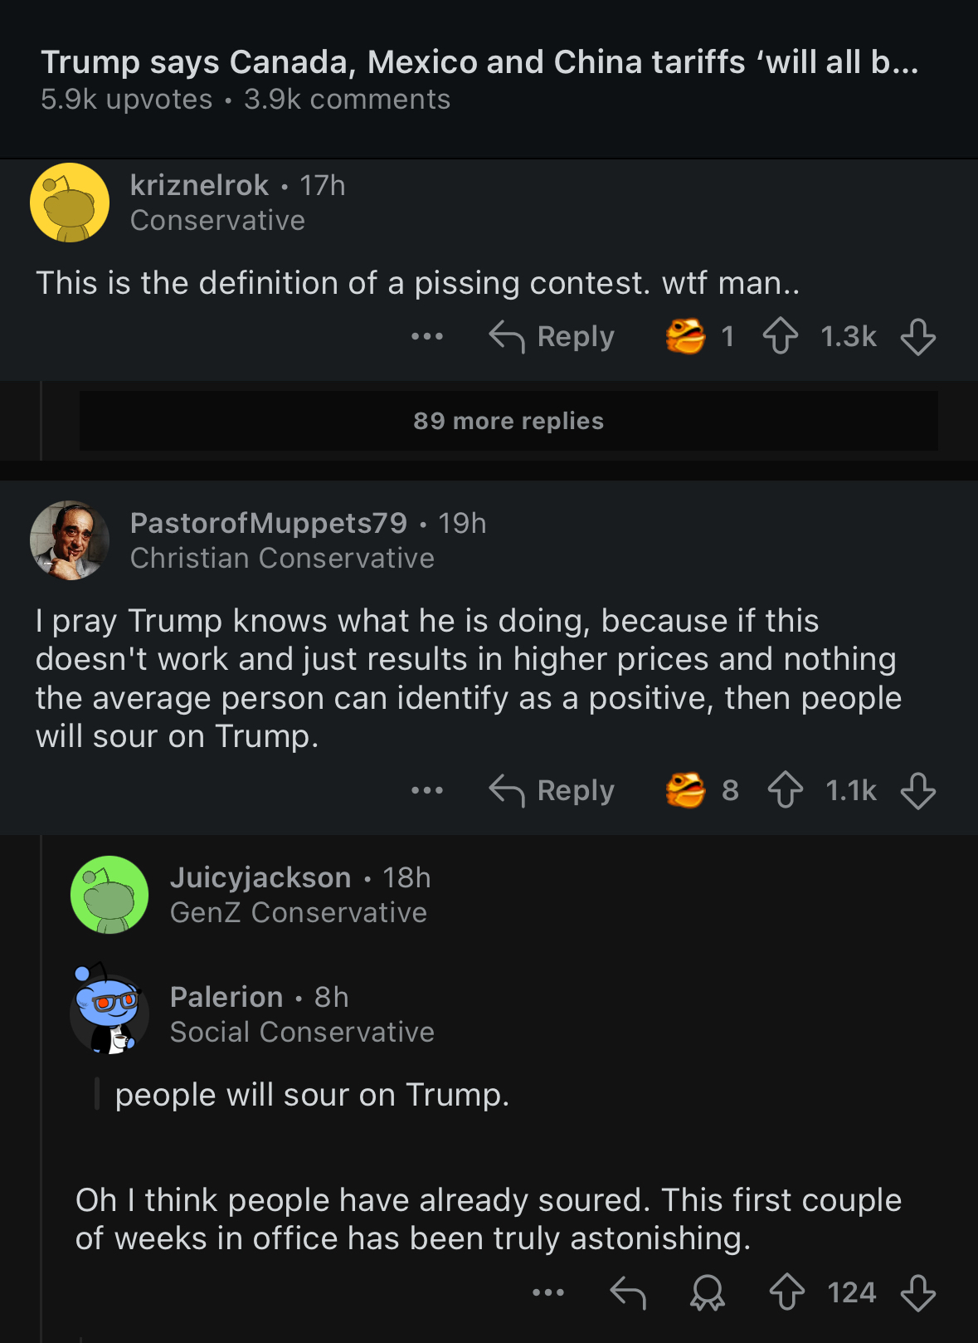Open more options on kriznelrok's comment
Image resolution: width=978 pixels, height=1343 pixels.
(x=427, y=337)
